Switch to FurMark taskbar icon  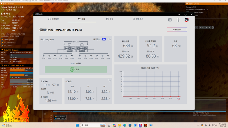(x=146, y=125)
